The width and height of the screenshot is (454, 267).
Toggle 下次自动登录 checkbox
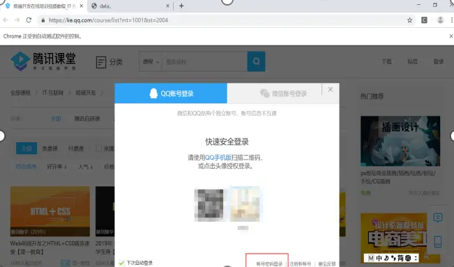click(121, 263)
